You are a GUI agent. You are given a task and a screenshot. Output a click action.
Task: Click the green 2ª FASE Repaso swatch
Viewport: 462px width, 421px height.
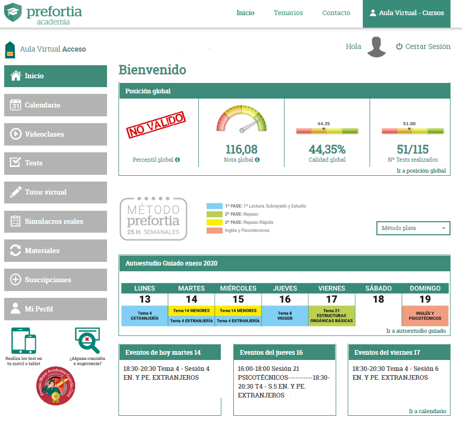pyautogui.click(x=215, y=214)
